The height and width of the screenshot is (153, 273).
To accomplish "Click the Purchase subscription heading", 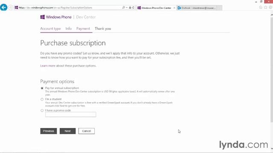I will [x=73, y=43].
